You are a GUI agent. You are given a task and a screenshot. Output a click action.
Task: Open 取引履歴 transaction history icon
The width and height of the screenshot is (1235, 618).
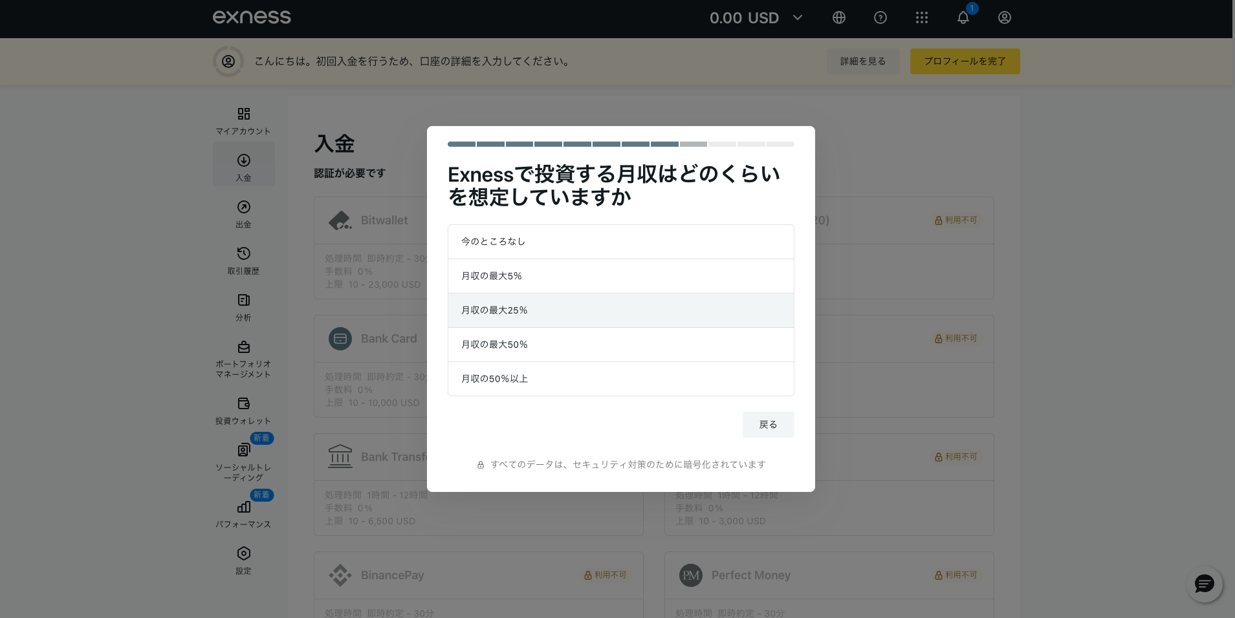coord(243,253)
